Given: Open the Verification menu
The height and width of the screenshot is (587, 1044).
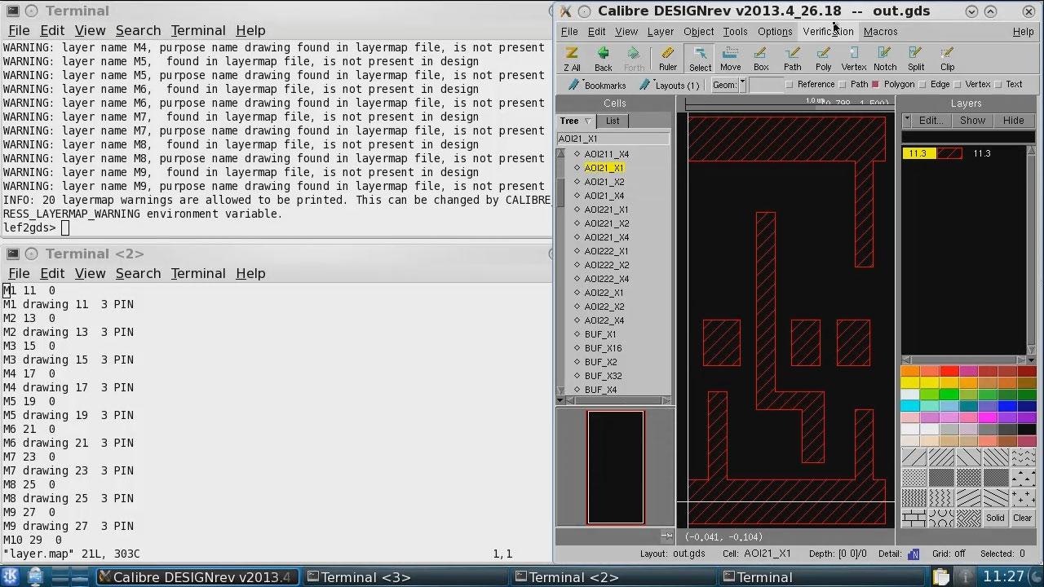Looking at the screenshot, I should coord(828,32).
